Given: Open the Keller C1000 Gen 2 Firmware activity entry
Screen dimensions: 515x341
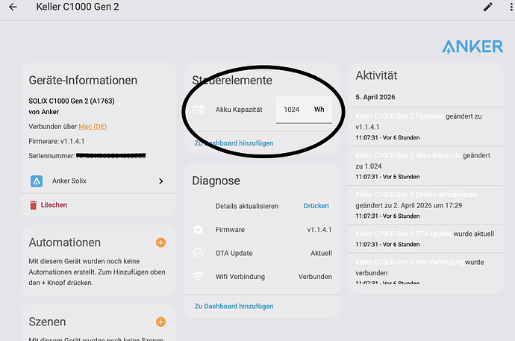Looking at the screenshot, I should click(400, 116).
